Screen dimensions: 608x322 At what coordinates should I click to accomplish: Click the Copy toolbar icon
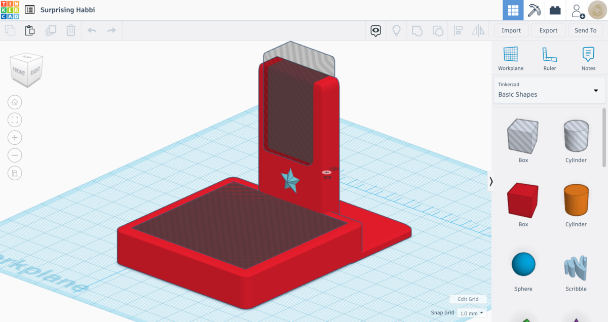tap(10, 30)
